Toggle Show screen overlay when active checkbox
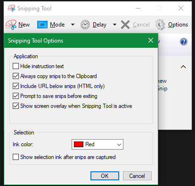 pyautogui.click(x=16, y=106)
